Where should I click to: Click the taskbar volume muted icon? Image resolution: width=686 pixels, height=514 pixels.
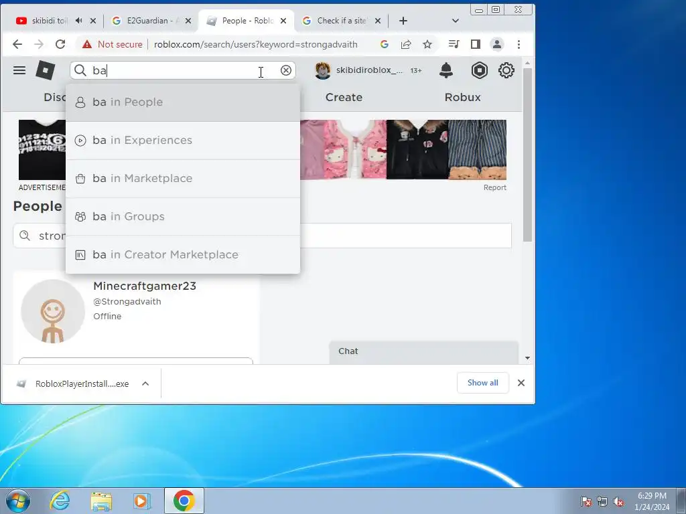click(x=618, y=501)
